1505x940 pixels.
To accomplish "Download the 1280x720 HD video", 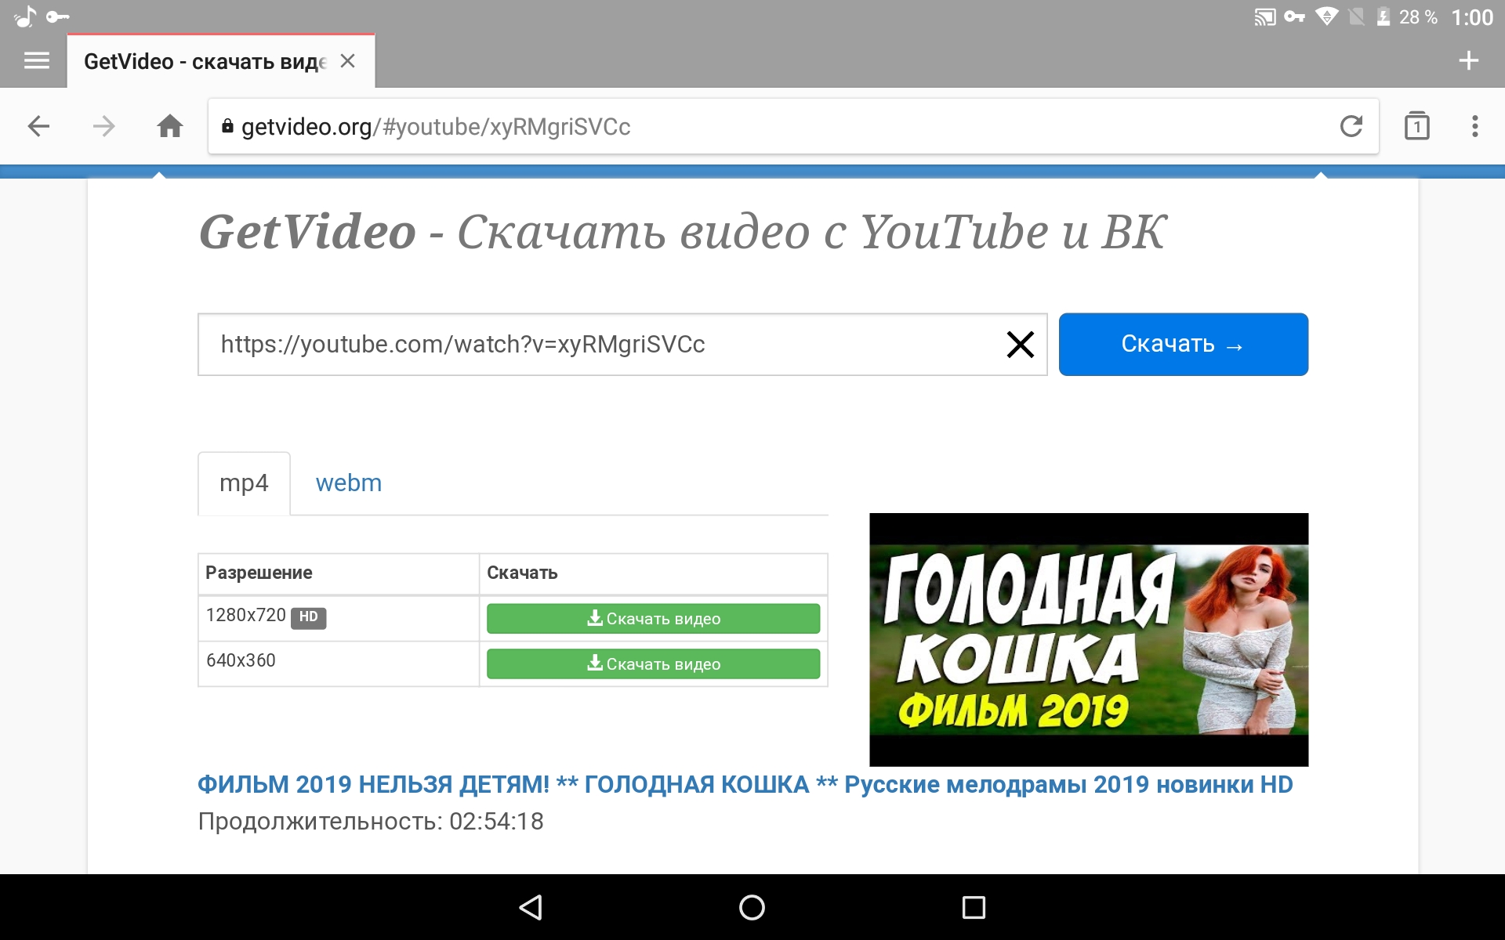I will point(653,618).
